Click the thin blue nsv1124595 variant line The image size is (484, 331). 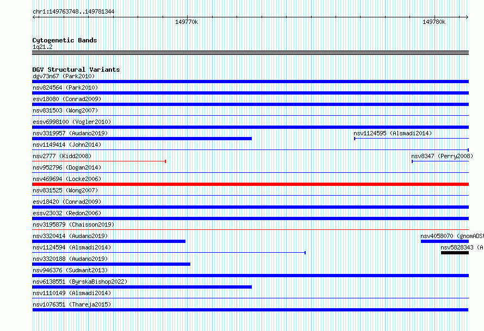(x=411, y=139)
